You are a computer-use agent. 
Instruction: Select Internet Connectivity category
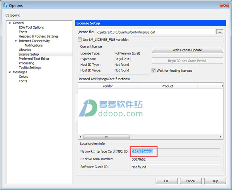pos(34,41)
